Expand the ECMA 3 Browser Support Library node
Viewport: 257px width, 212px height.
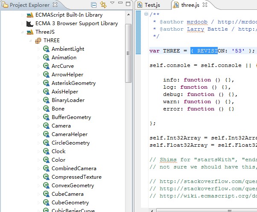(x=22, y=23)
